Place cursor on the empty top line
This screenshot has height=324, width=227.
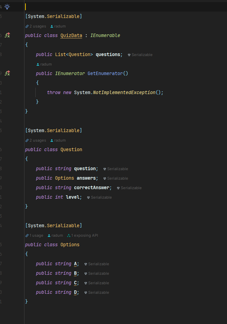pos(102,7)
